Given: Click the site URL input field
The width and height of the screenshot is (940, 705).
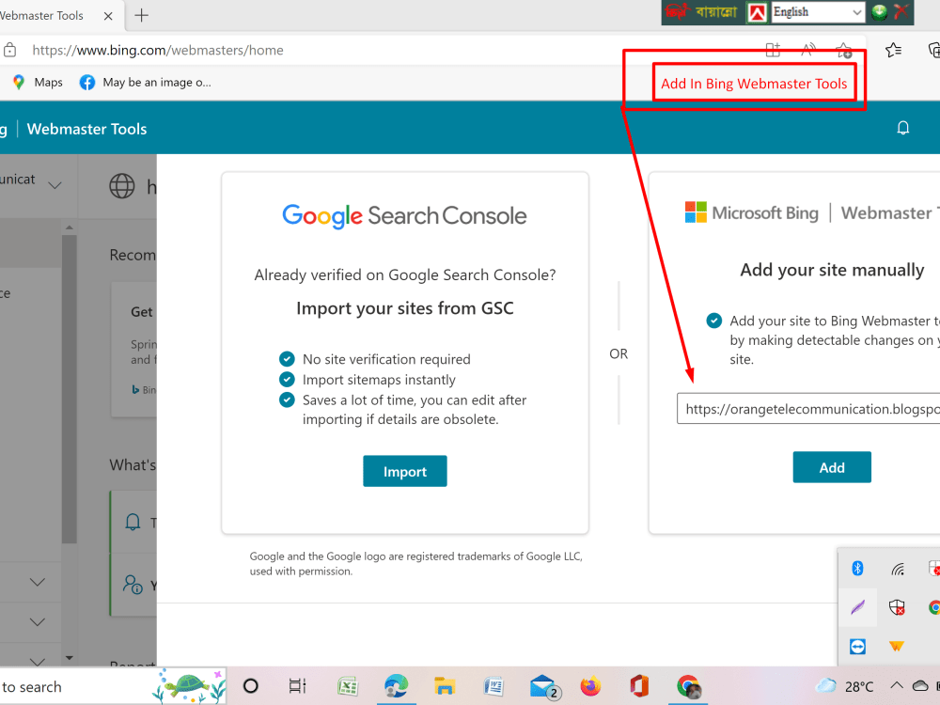Looking at the screenshot, I should [808, 409].
